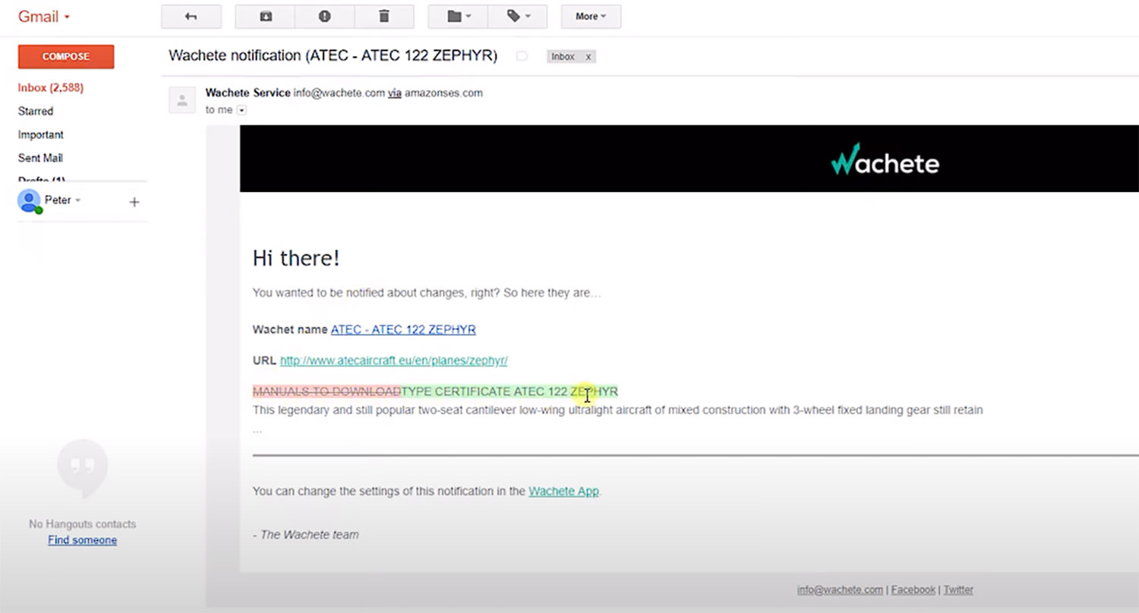Open the Important folder
The width and height of the screenshot is (1139, 613).
coord(41,134)
